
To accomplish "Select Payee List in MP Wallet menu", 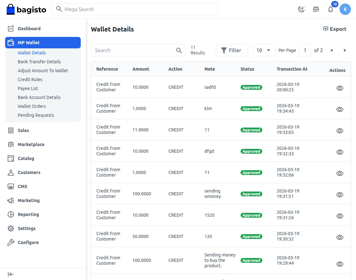I will click(x=27, y=88).
